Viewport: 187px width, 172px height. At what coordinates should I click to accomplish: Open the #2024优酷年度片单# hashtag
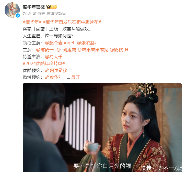[44, 63]
